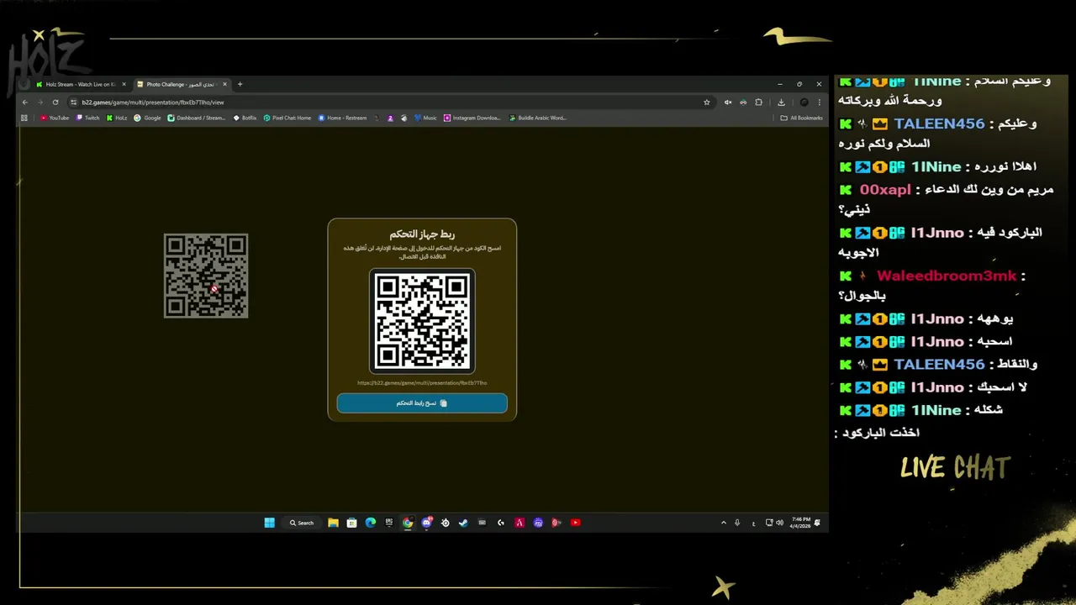The height and width of the screenshot is (605, 1076).
Task: Open File Explorer from the taskbar
Action: click(x=333, y=523)
